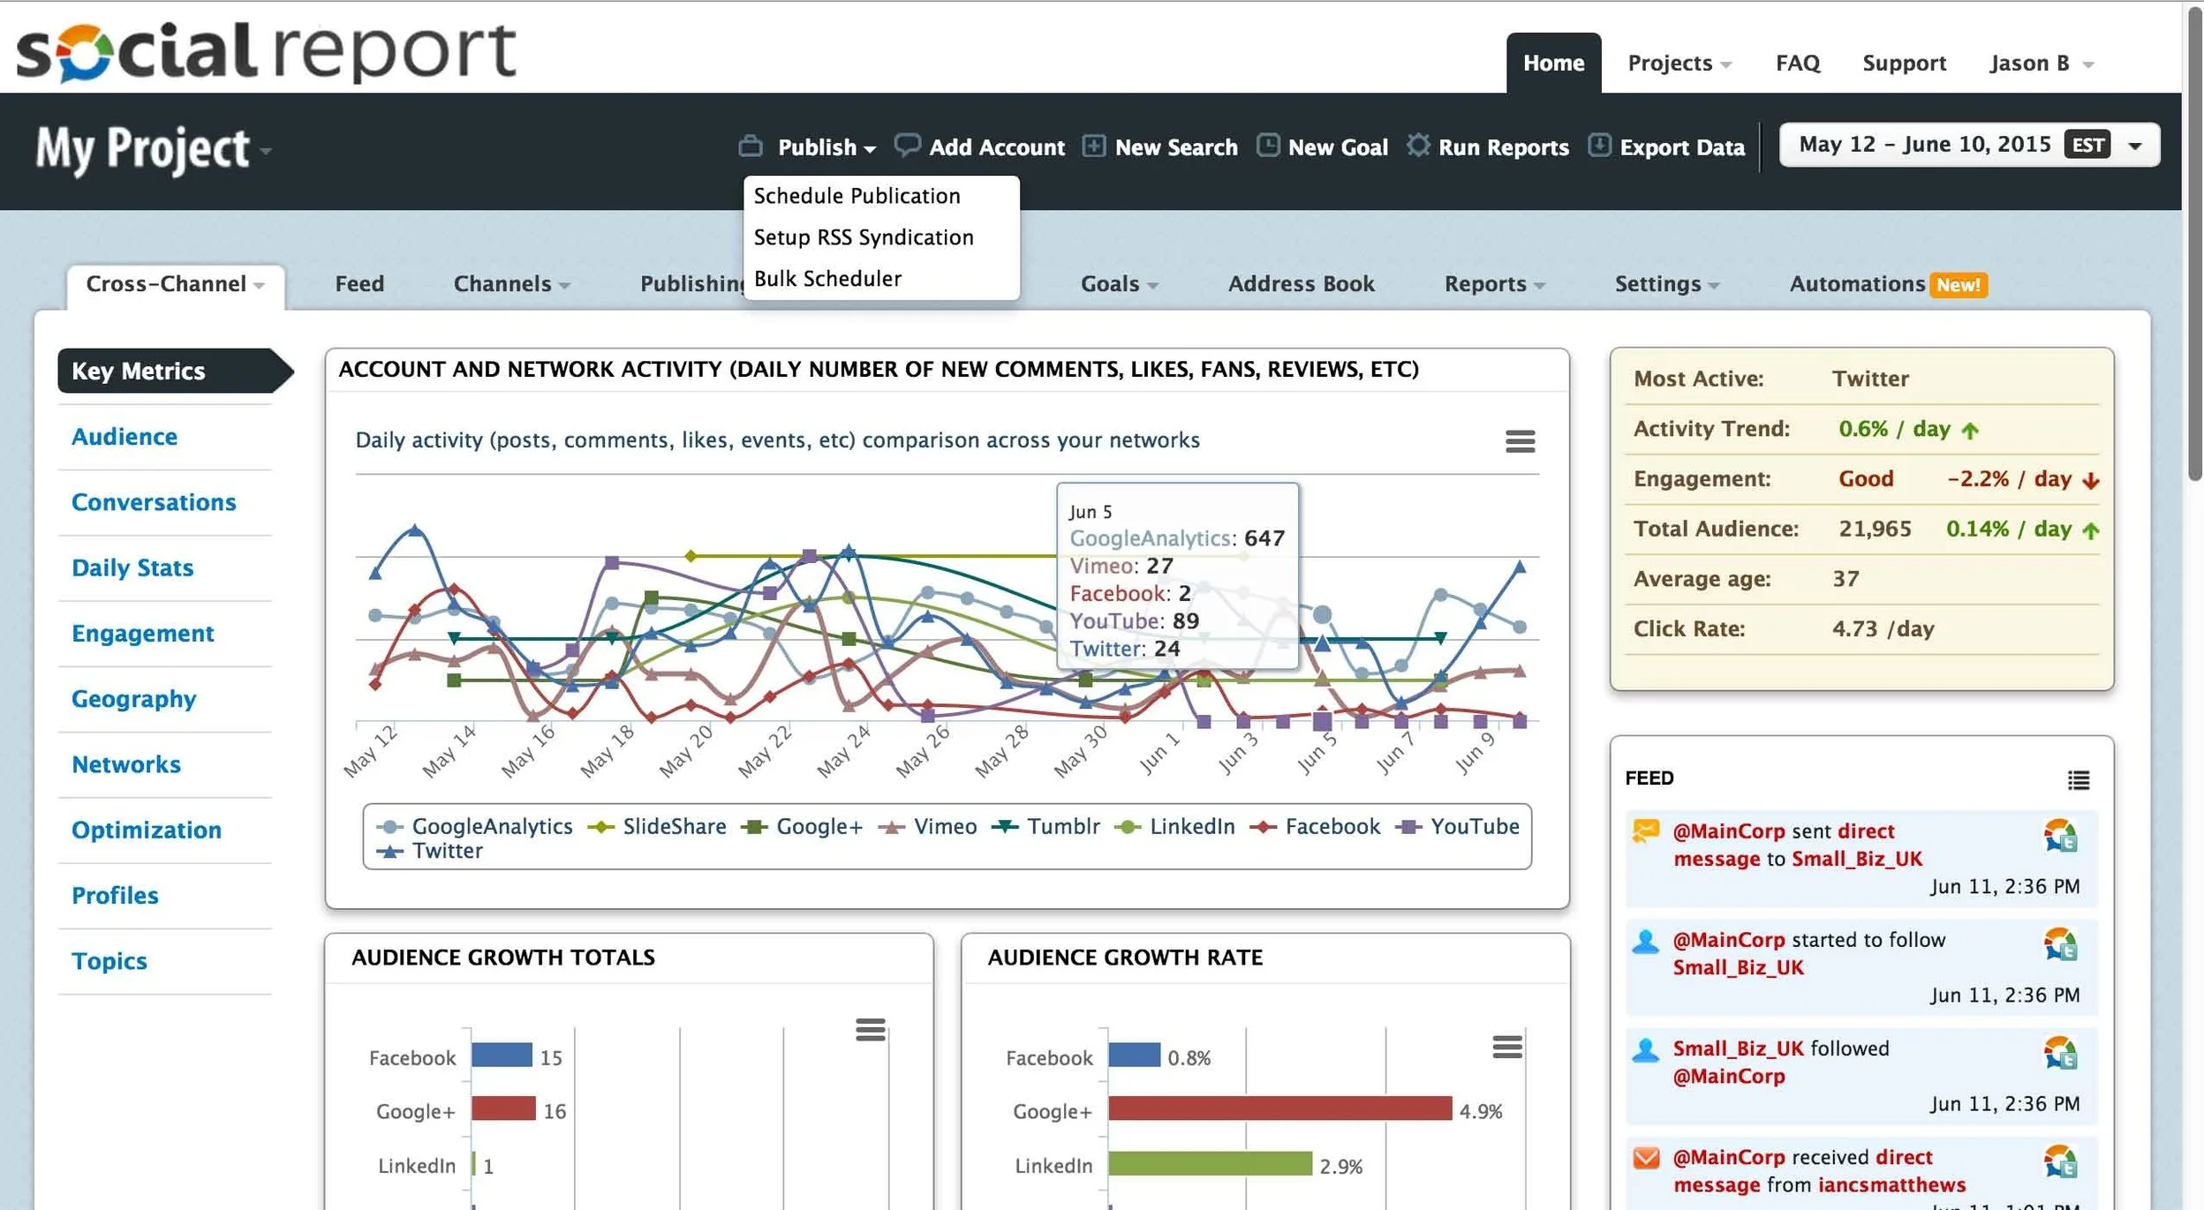
Task: Click the New Goal icon
Action: pos(1268,146)
